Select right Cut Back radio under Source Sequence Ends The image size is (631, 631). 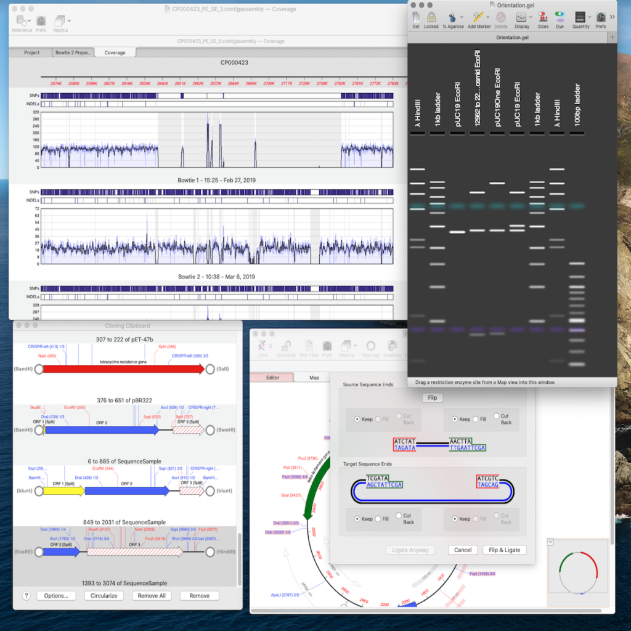496,416
